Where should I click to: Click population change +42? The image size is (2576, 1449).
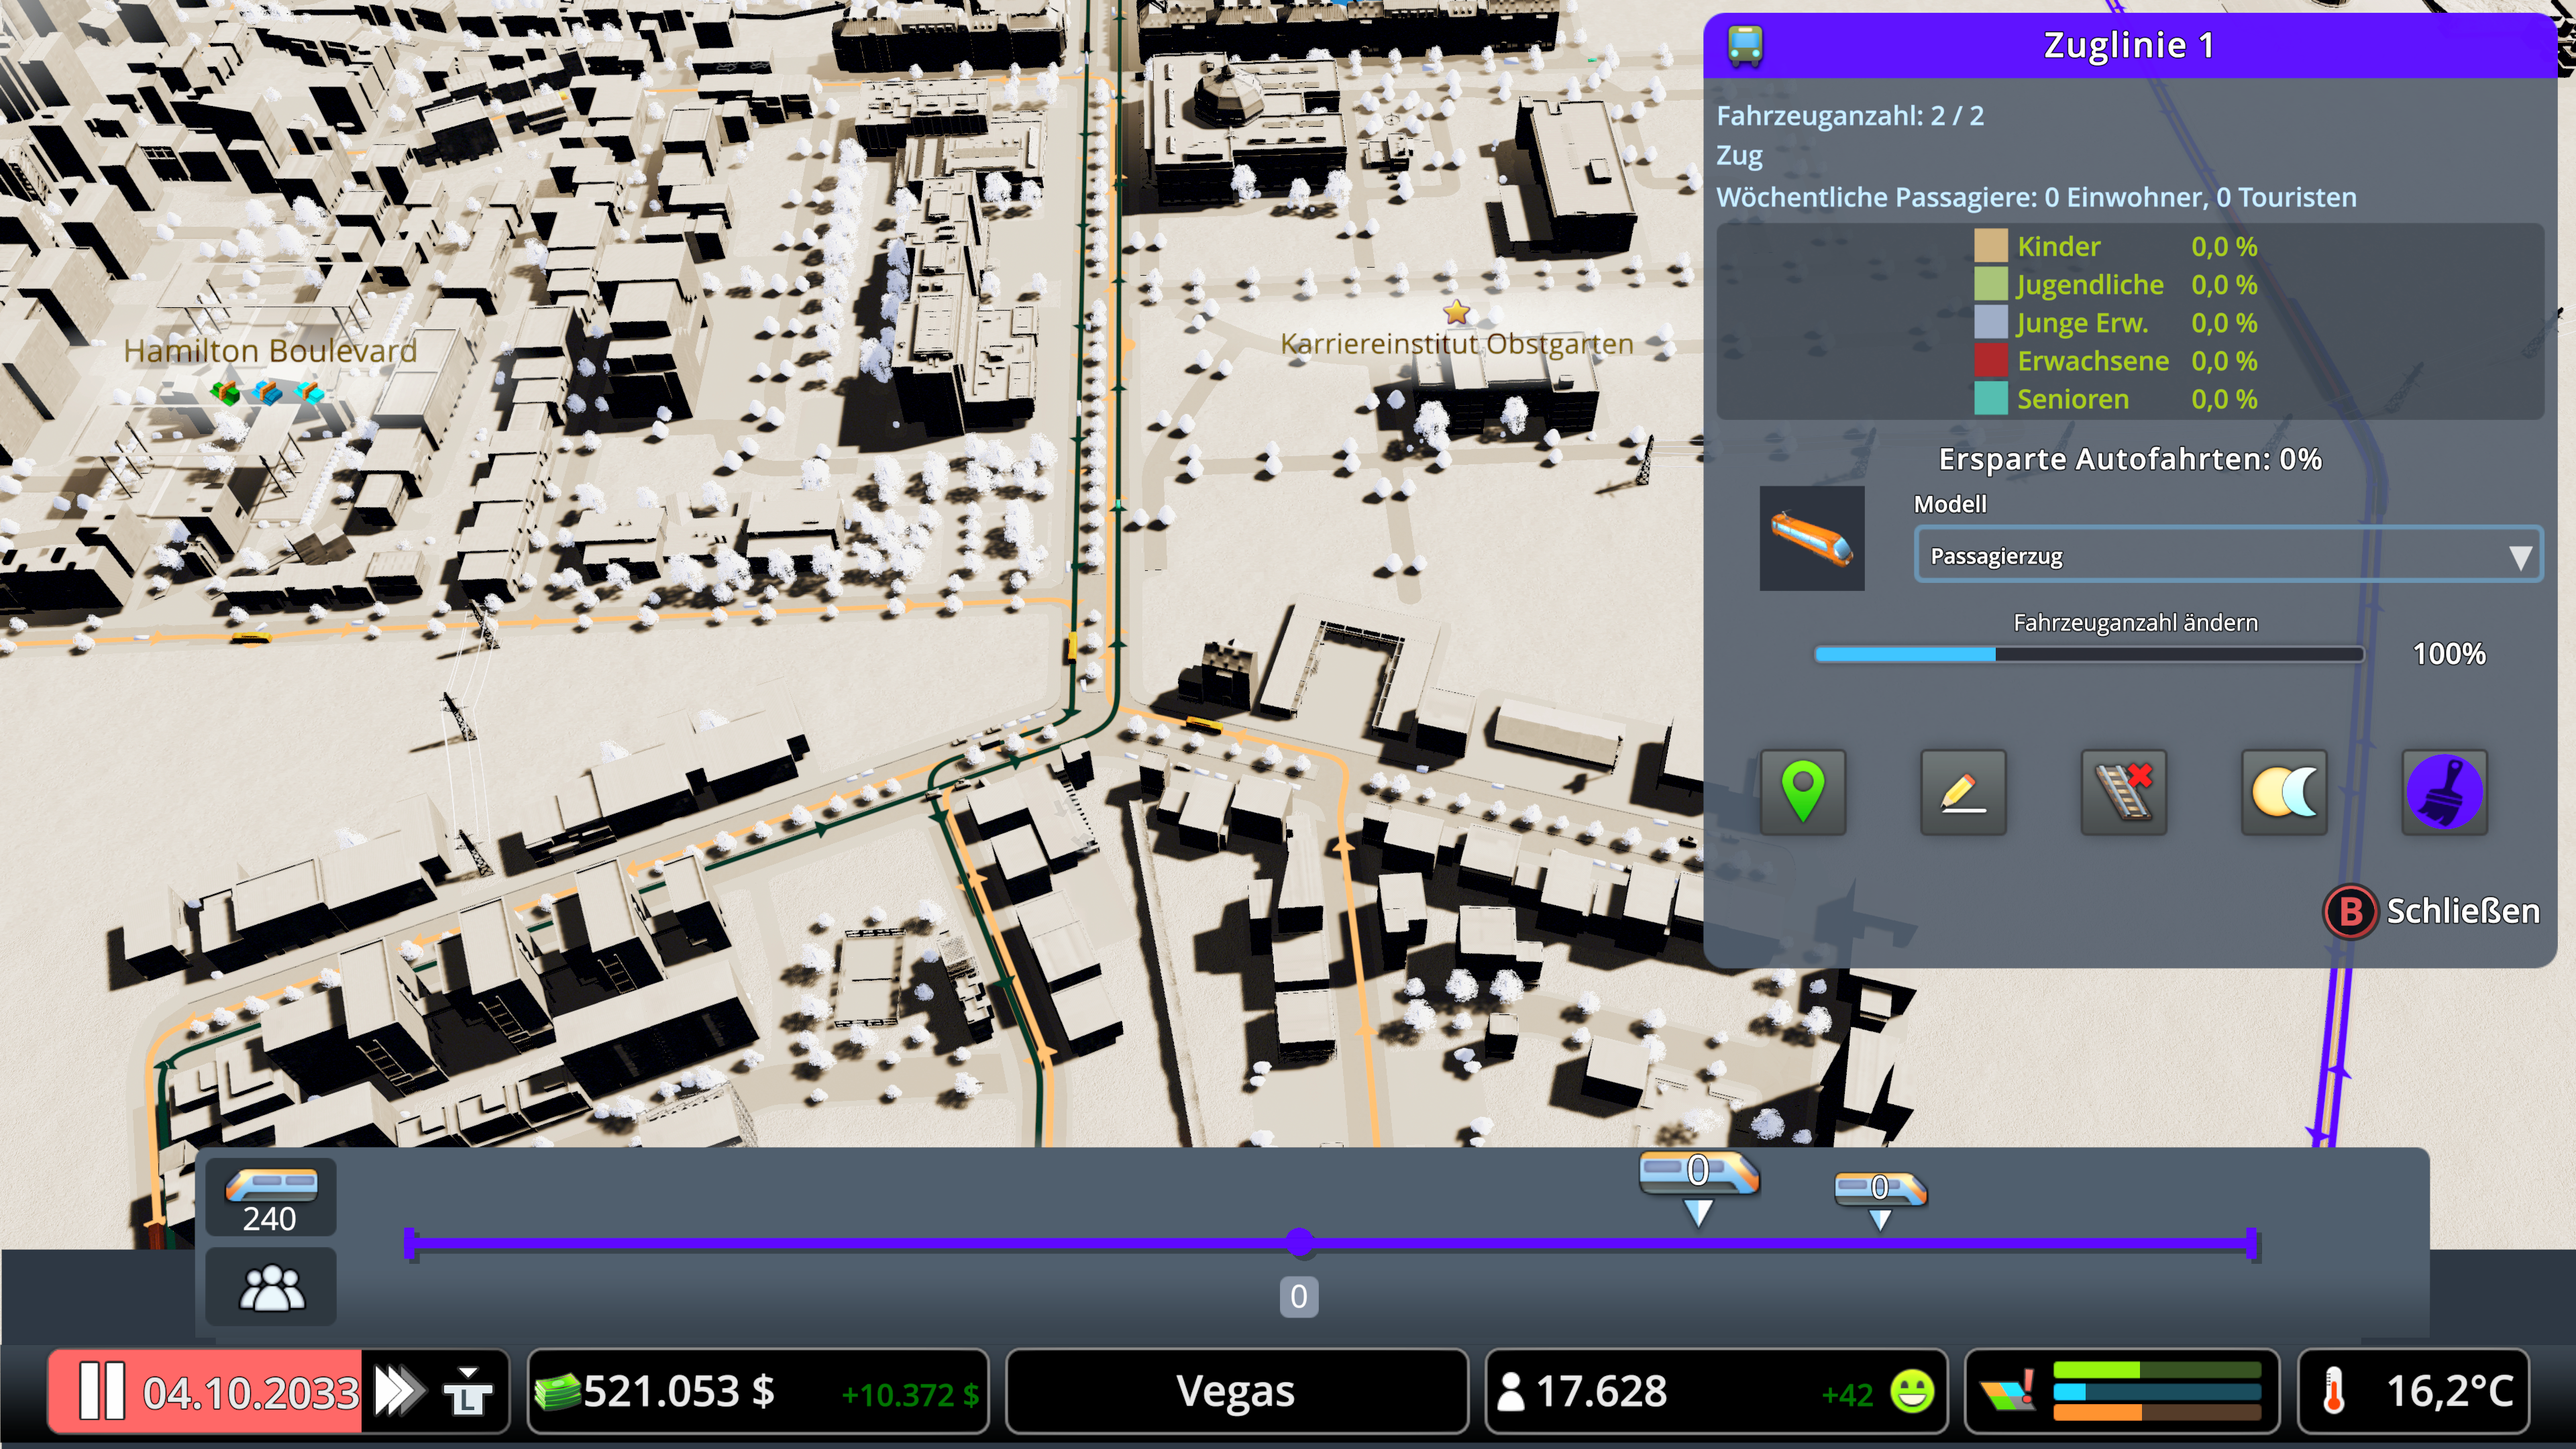1846,1395
